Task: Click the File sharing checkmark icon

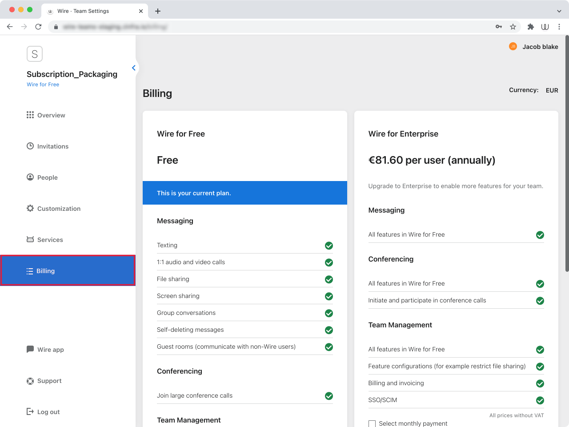Action: (329, 279)
